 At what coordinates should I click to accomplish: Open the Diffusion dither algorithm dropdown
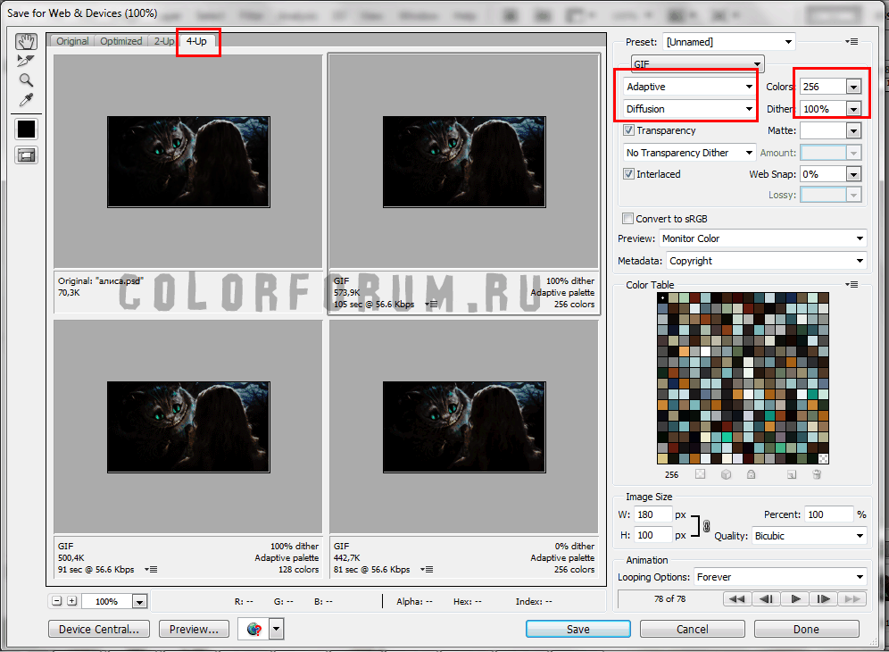coord(689,108)
